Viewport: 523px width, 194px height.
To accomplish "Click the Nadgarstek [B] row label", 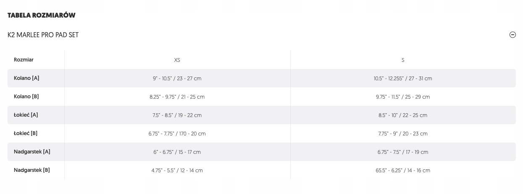I will (32, 170).
